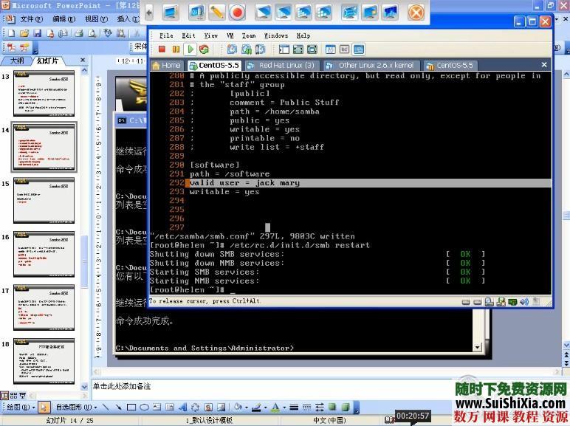Expand toolbar options on the drawing toolbar end
570x426 pixels.
356,408
